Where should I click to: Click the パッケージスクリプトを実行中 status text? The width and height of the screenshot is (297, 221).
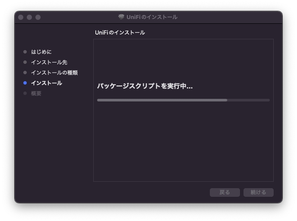tap(145, 86)
